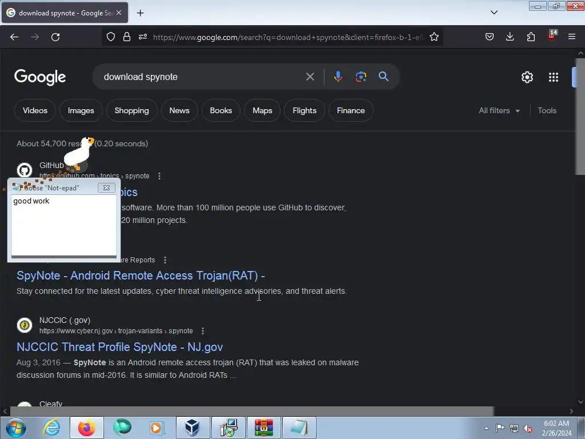The image size is (585, 439).
Task: Expand the list all tabs chevron
Action: click(494, 13)
